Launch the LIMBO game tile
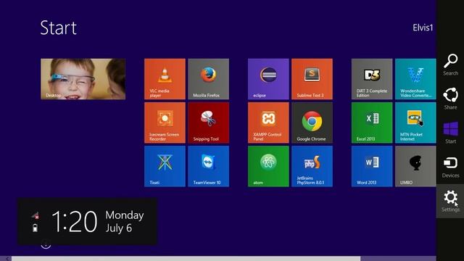464x261 pixels. (x=415, y=166)
